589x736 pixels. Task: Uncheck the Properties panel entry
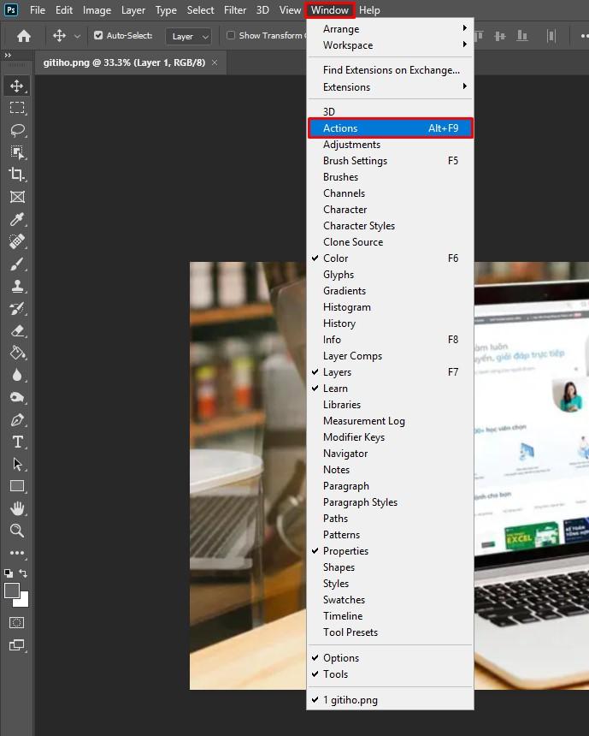coord(390,551)
